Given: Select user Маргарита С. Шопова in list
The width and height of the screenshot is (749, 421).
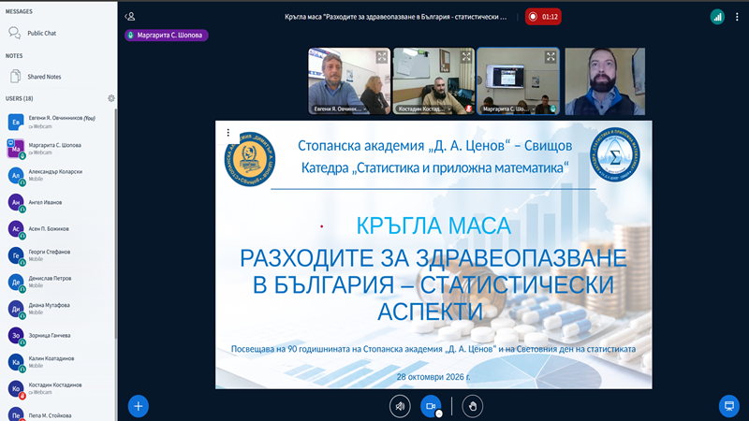Looking at the screenshot, I should (58, 149).
